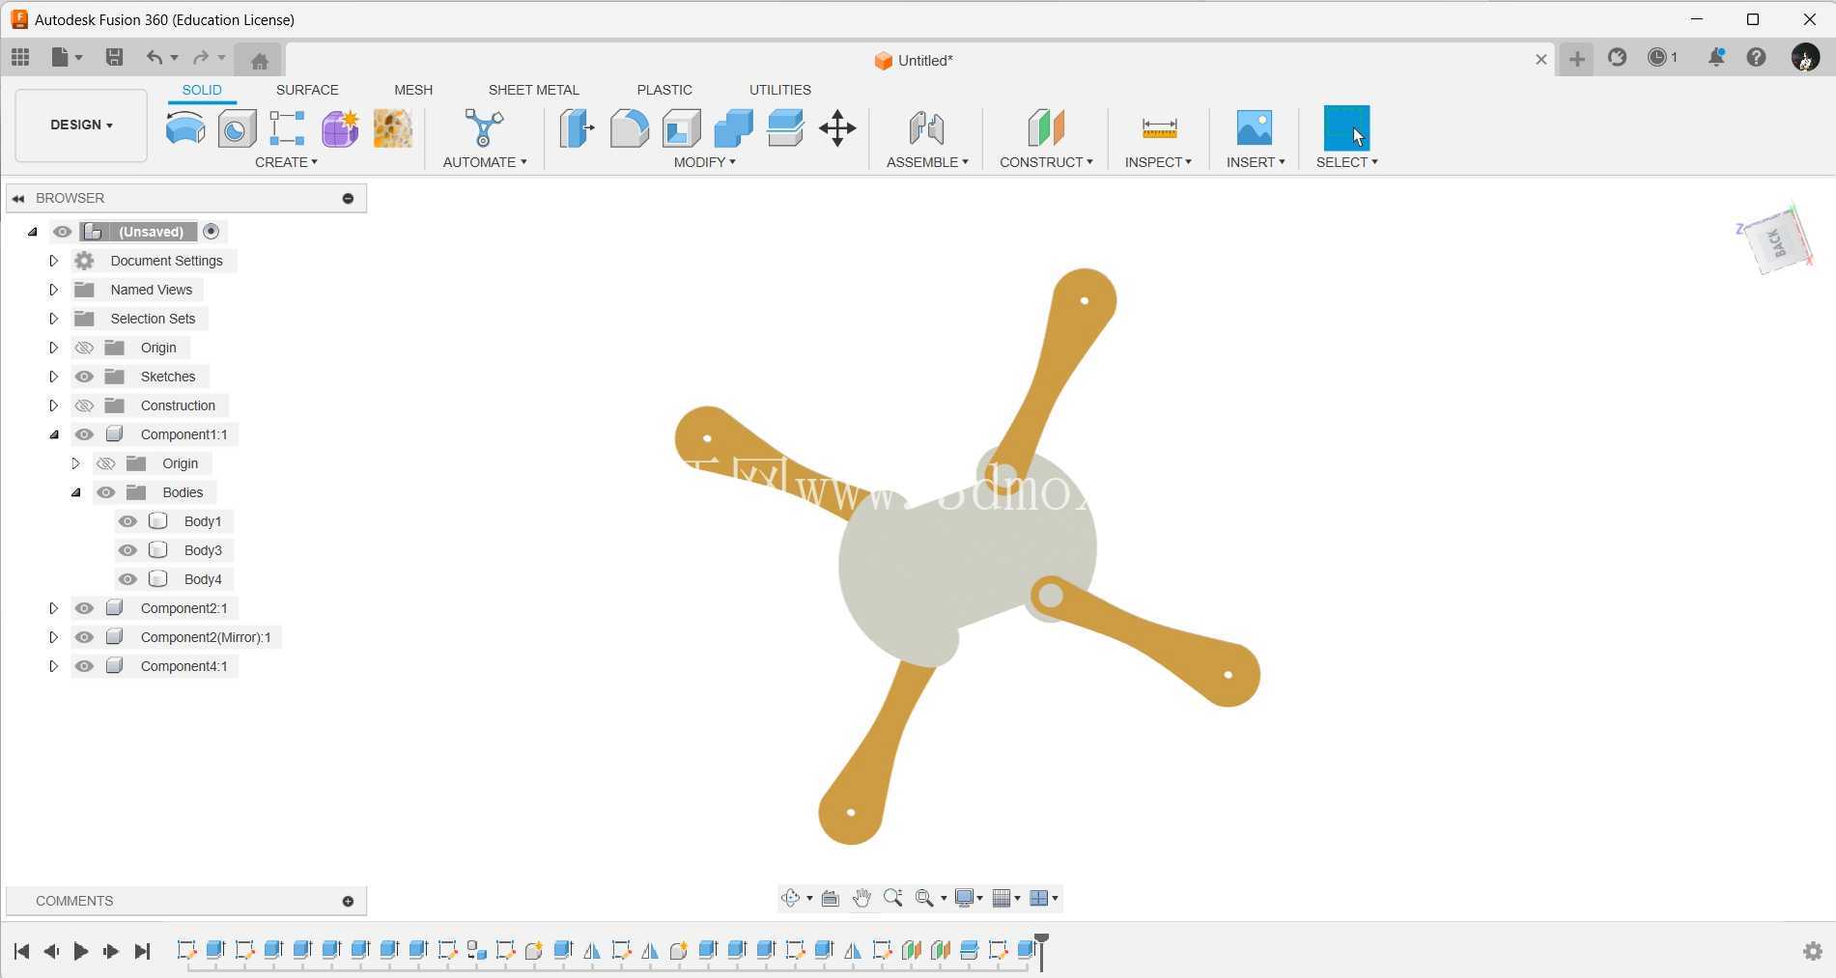Image resolution: width=1836 pixels, height=978 pixels.
Task: Click the Create Form purple icon
Action: pos(340,127)
